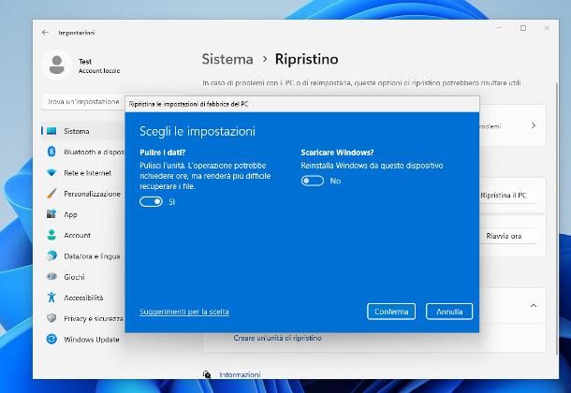The height and width of the screenshot is (393, 571).
Task: Click the Personalizzazione brush icon
Action: pyautogui.click(x=51, y=194)
